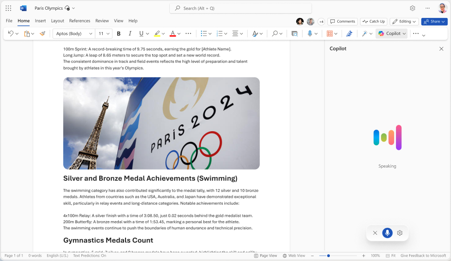The width and height of the screenshot is (451, 261).
Task: Click the zoom in plus button
Action: click(363, 256)
